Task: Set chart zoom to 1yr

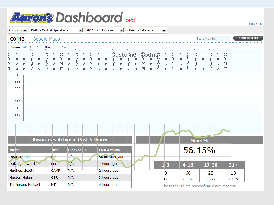Action: (64, 47)
